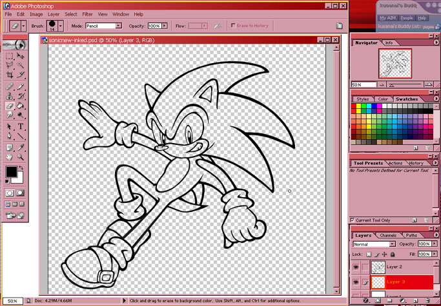This screenshot has height=306, width=441.
Task: Open the File menu
Action: (8, 14)
